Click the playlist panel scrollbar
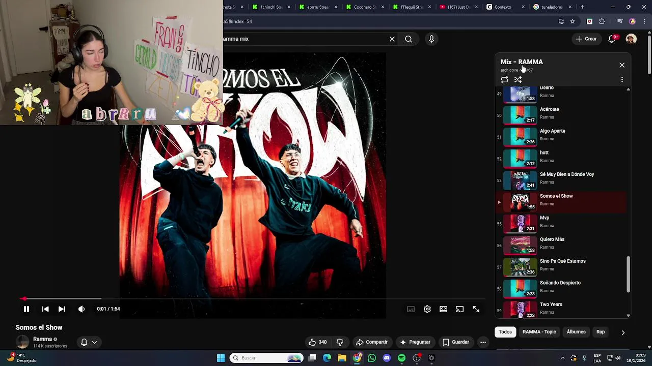 [x=628, y=274]
